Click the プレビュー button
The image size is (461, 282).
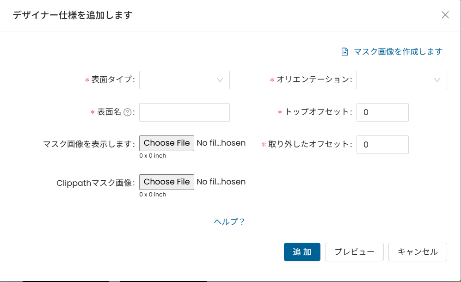coord(354,251)
